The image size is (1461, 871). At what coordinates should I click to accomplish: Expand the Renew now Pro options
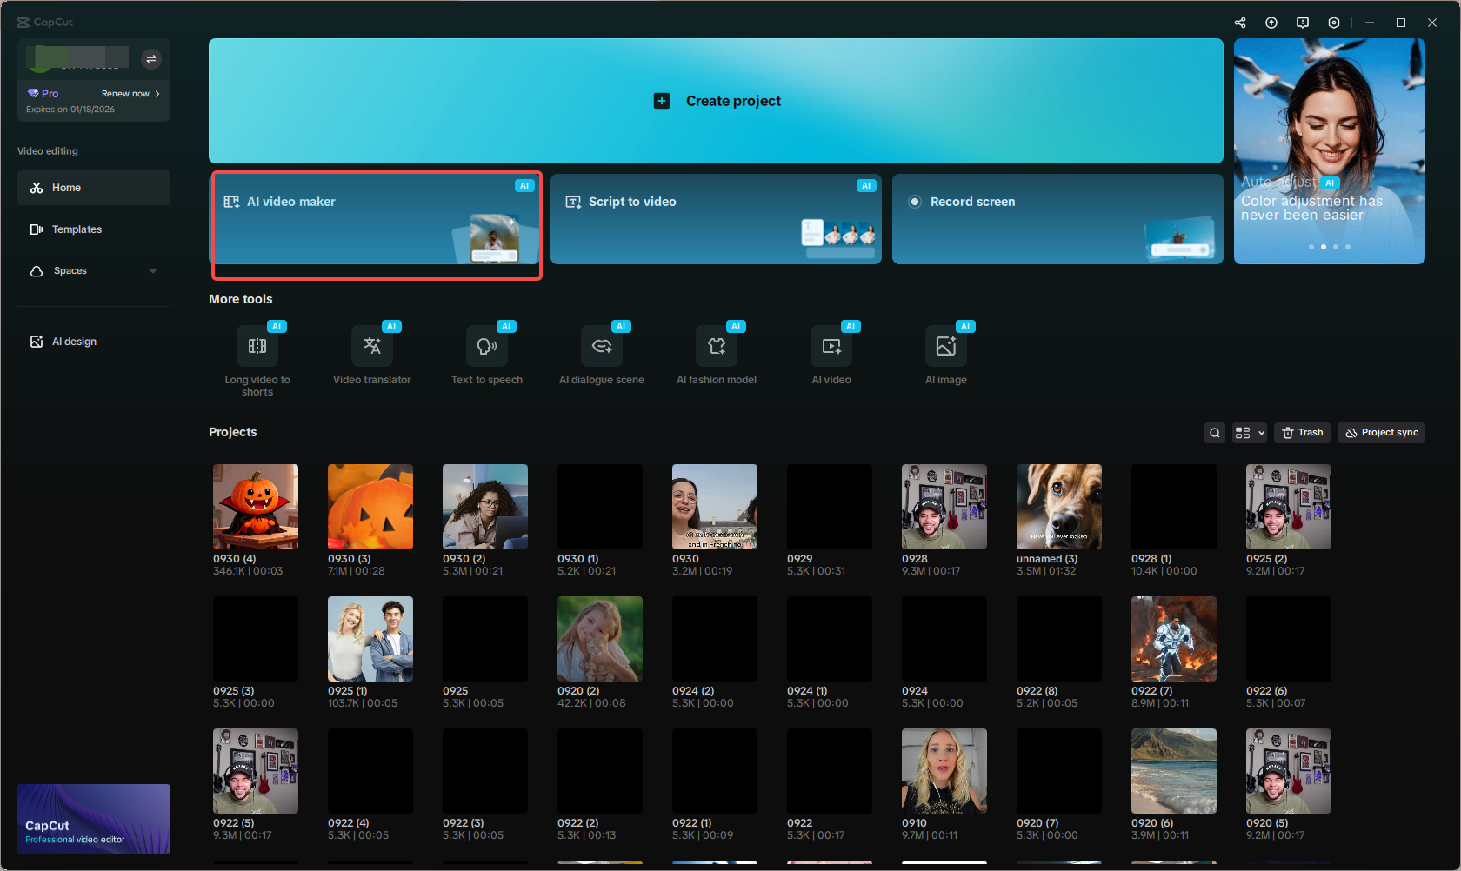point(129,93)
